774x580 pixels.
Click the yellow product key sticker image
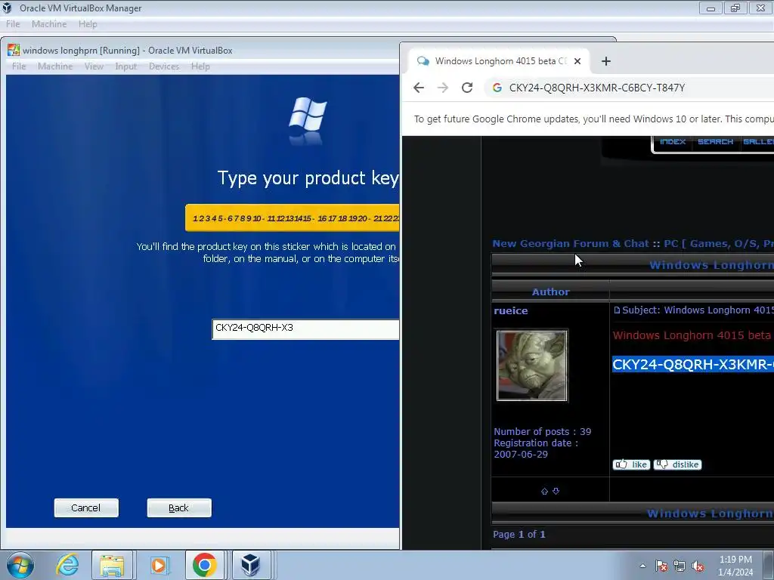pos(293,218)
